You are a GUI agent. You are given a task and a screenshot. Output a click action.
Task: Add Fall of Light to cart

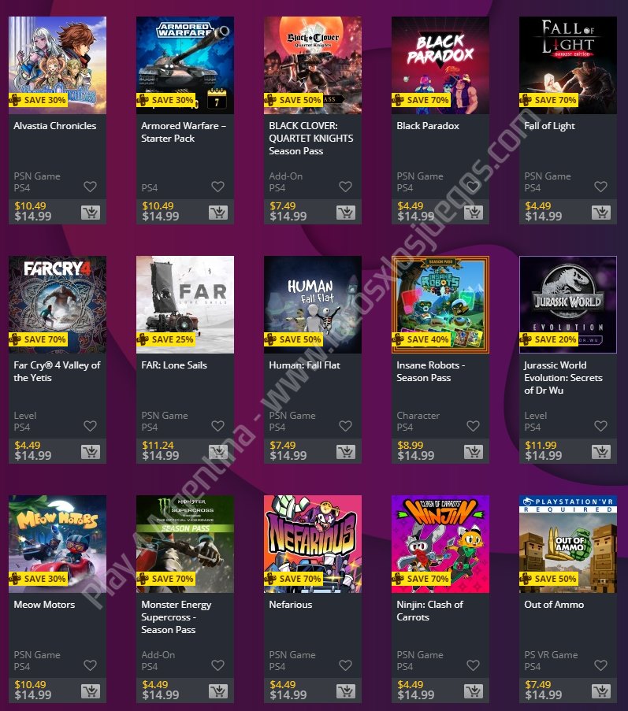pyautogui.click(x=601, y=213)
